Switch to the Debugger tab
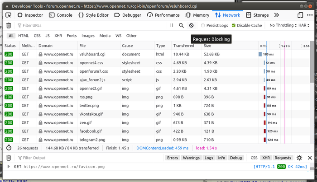This screenshot has height=182, width=317. click(x=128, y=15)
